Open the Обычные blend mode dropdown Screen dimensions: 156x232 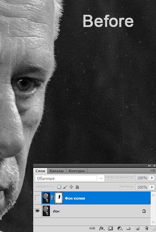coord(69,178)
